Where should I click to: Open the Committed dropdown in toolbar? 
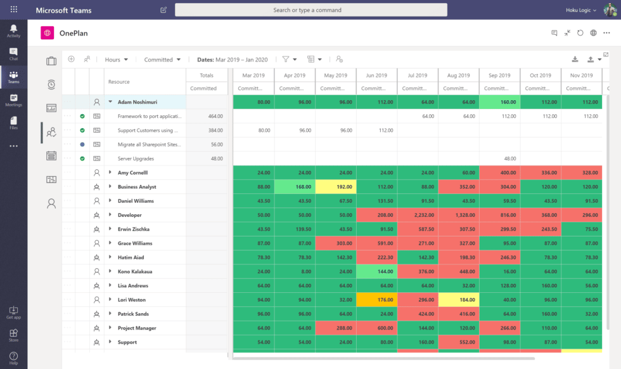(162, 60)
